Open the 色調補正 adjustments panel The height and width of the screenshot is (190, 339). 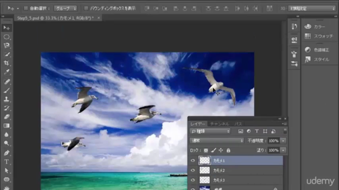click(x=317, y=50)
